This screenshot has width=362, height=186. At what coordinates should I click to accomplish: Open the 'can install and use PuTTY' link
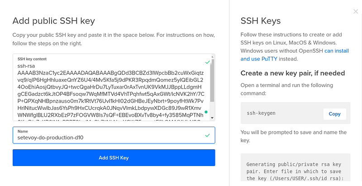pyautogui.click(x=295, y=55)
